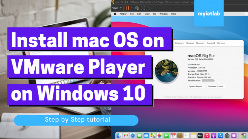Click the Software Update button
Viewport: 248px width, 139px height.
(x=216, y=86)
